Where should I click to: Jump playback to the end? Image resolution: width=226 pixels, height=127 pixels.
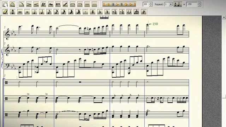click(135, 5)
